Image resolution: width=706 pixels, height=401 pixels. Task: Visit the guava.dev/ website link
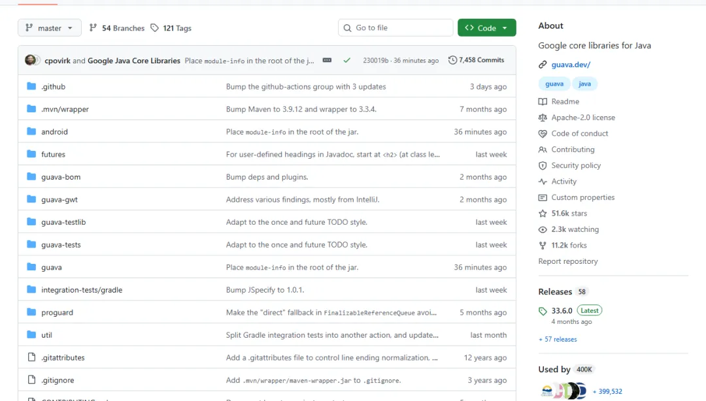[571, 65]
